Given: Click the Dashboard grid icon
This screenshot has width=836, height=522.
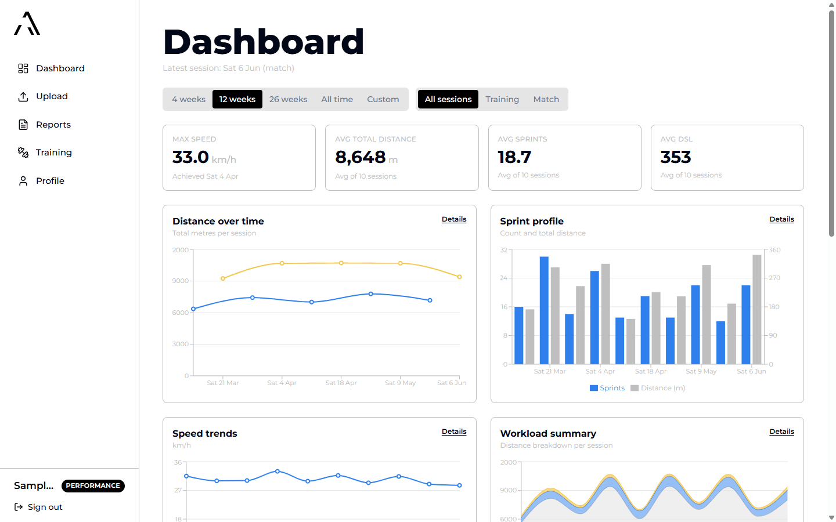Looking at the screenshot, I should click(x=23, y=68).
